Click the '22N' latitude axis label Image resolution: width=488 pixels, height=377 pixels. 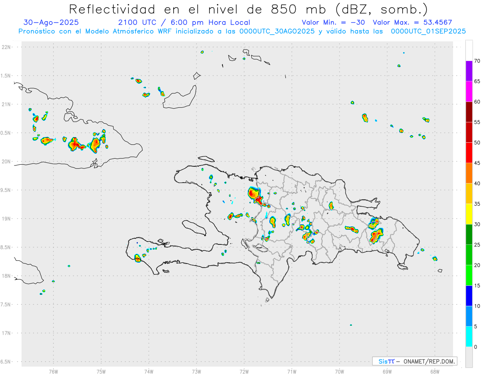7,47
